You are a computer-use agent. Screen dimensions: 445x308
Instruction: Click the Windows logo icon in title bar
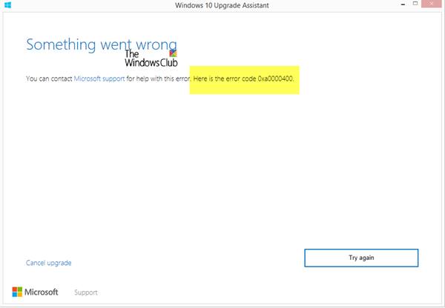click(x=8, y=5)
